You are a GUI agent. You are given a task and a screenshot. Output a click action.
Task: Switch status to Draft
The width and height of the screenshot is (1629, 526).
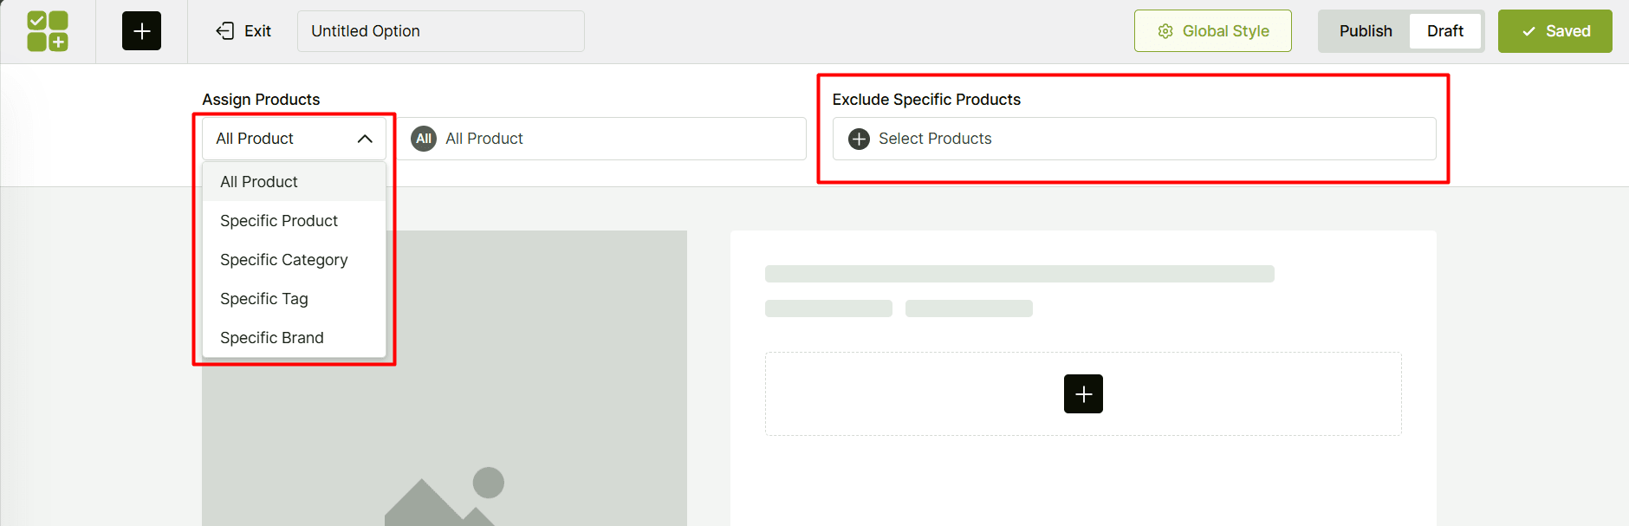pyautogui.click(x=1444, y=31)
